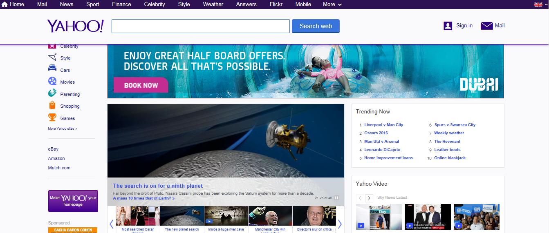Click trending Man Utd v Arsenal

pyautogui.click(x=382, y=142)
